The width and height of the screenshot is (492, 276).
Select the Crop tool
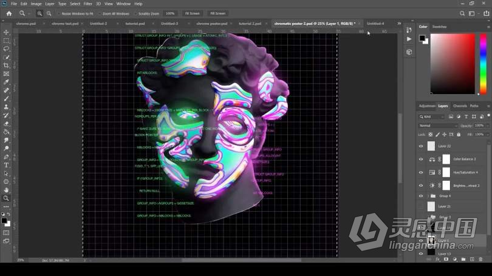point(6,65)
